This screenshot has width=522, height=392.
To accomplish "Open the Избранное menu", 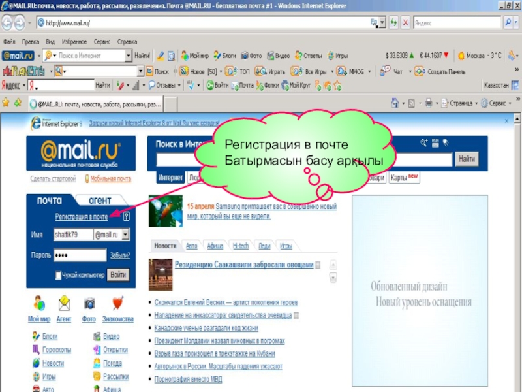I will click(74, 42).
